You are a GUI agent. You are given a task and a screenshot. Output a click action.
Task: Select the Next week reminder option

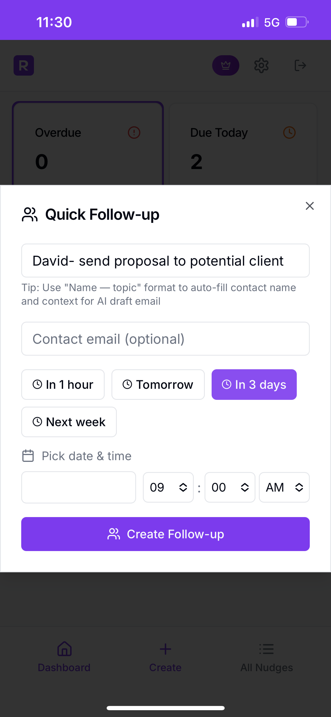point(69,422)
